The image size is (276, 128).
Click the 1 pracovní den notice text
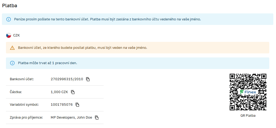coord(48,63)
